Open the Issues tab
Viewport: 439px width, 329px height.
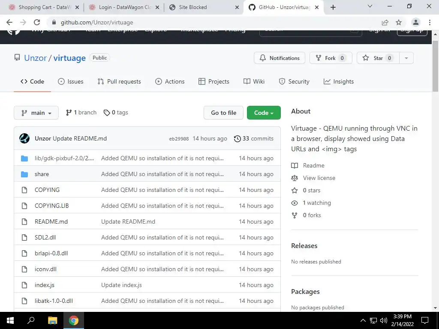[71, 81]
